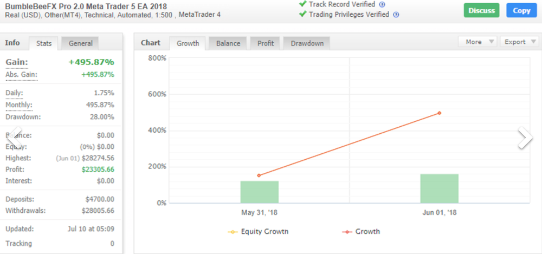Click the Track Record Verified help icon
The width and height of the screenshot is (542, 254).
383,4
